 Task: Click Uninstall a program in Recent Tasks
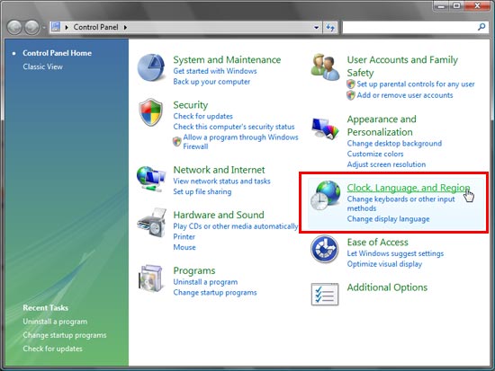pyautogui.click(x=55, y=322)
